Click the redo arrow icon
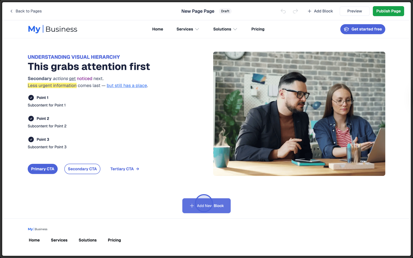413x258 pixels. [295, 11]
